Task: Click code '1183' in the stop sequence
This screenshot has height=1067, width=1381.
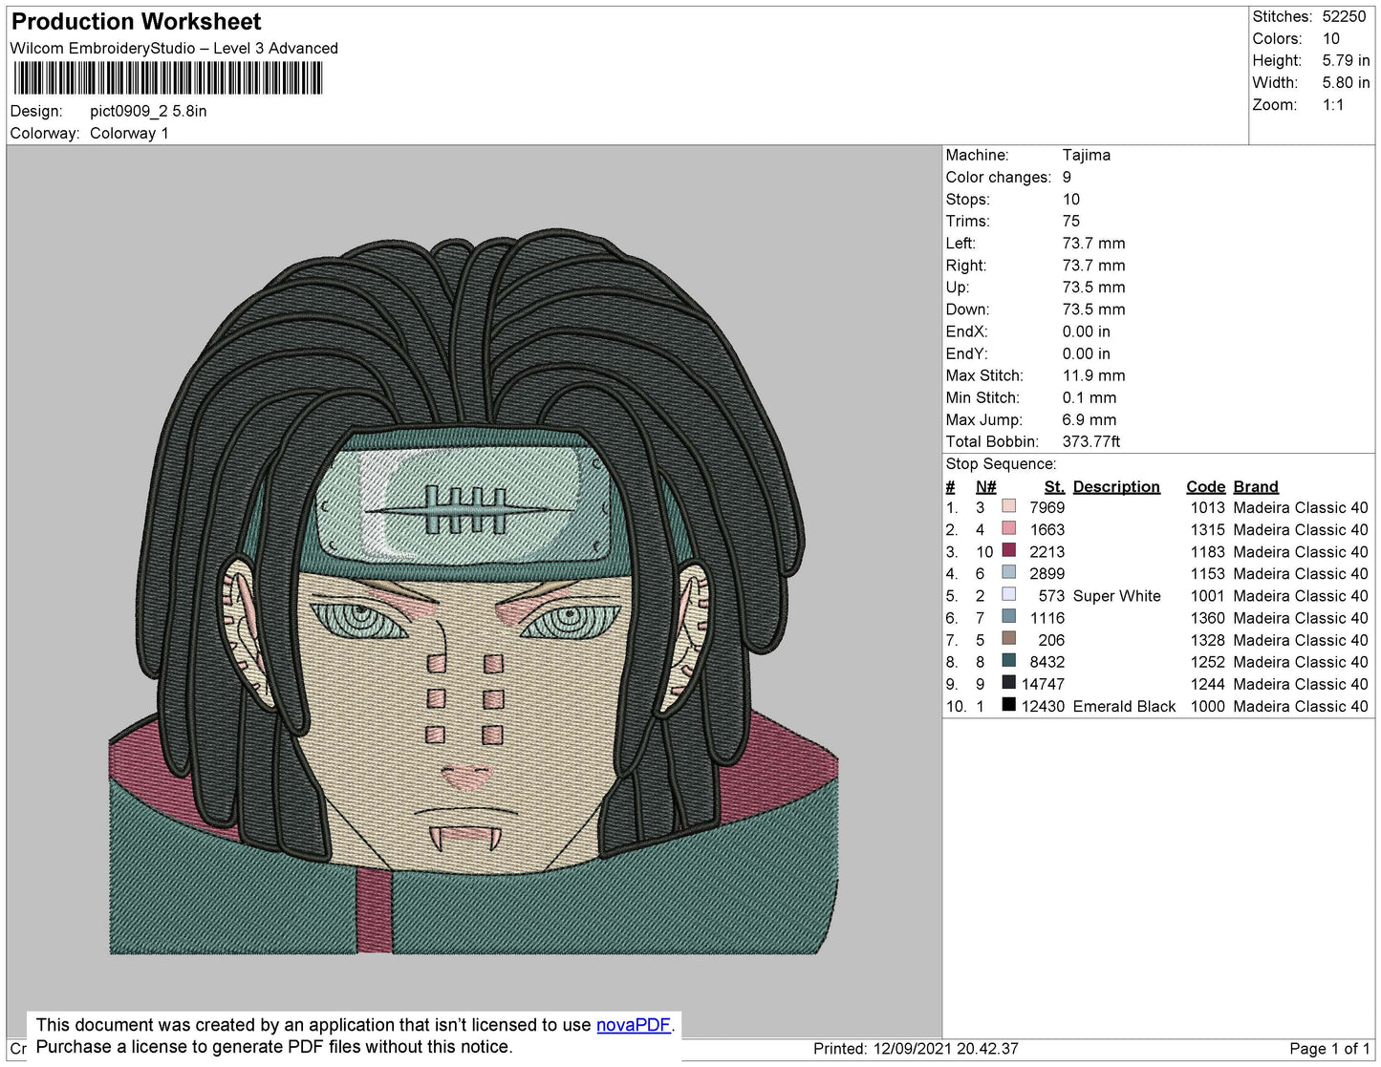Action: (1208, 551)
